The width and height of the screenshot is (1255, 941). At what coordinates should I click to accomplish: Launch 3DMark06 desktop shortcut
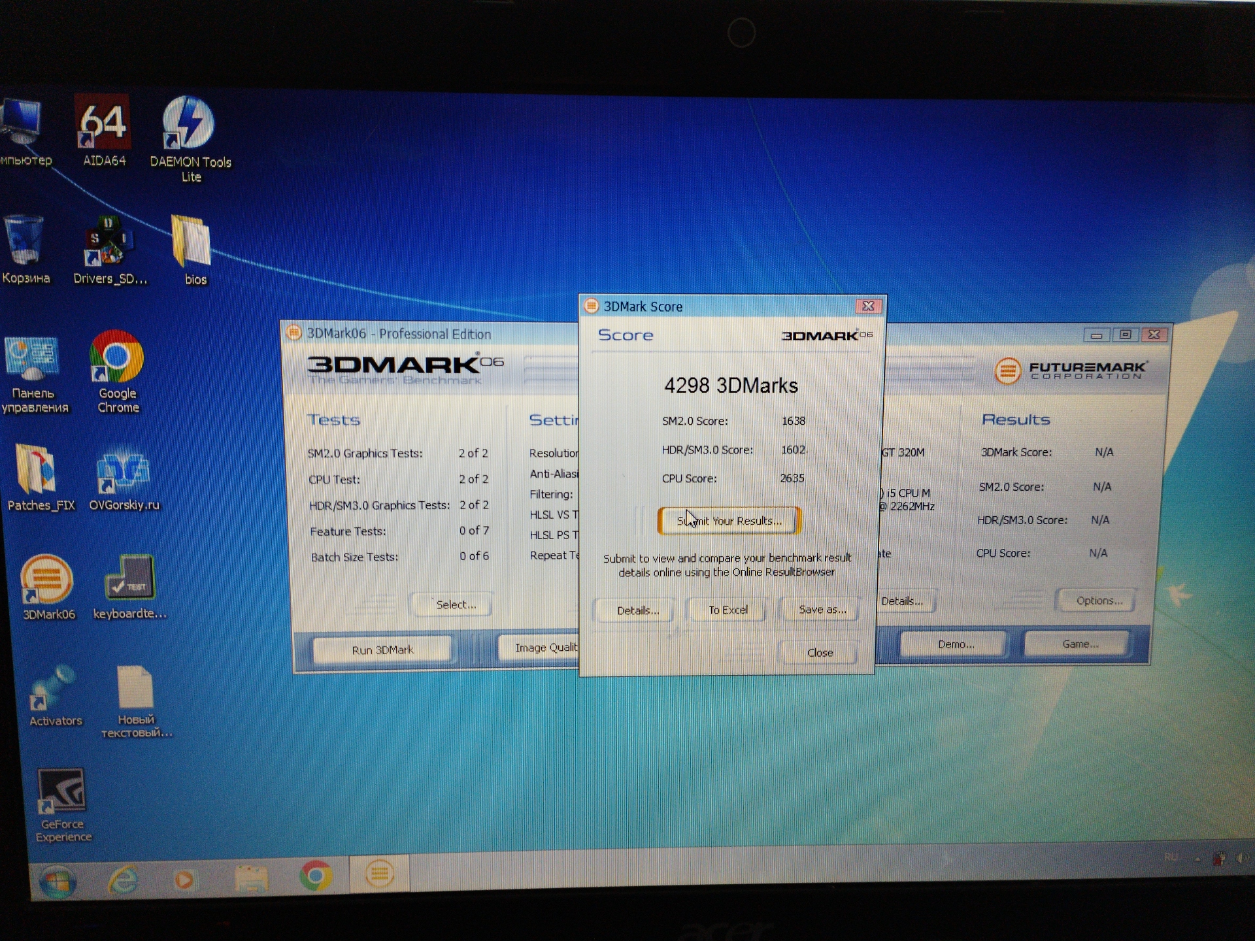[x=48, y=587]
